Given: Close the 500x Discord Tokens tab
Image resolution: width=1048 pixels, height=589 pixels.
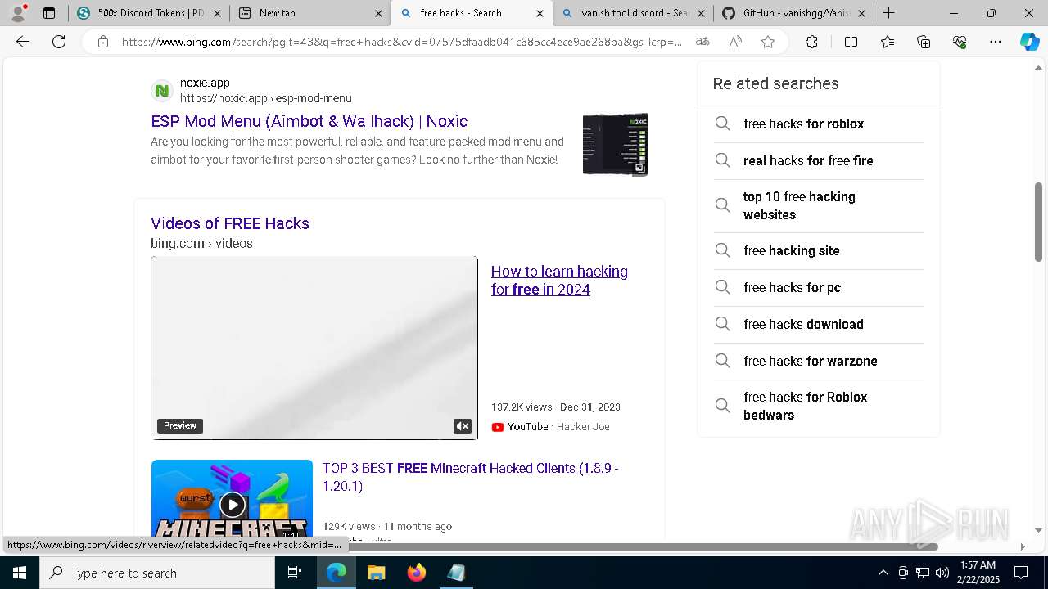Looking at the screenshot, I should click(x=217, y=13).
